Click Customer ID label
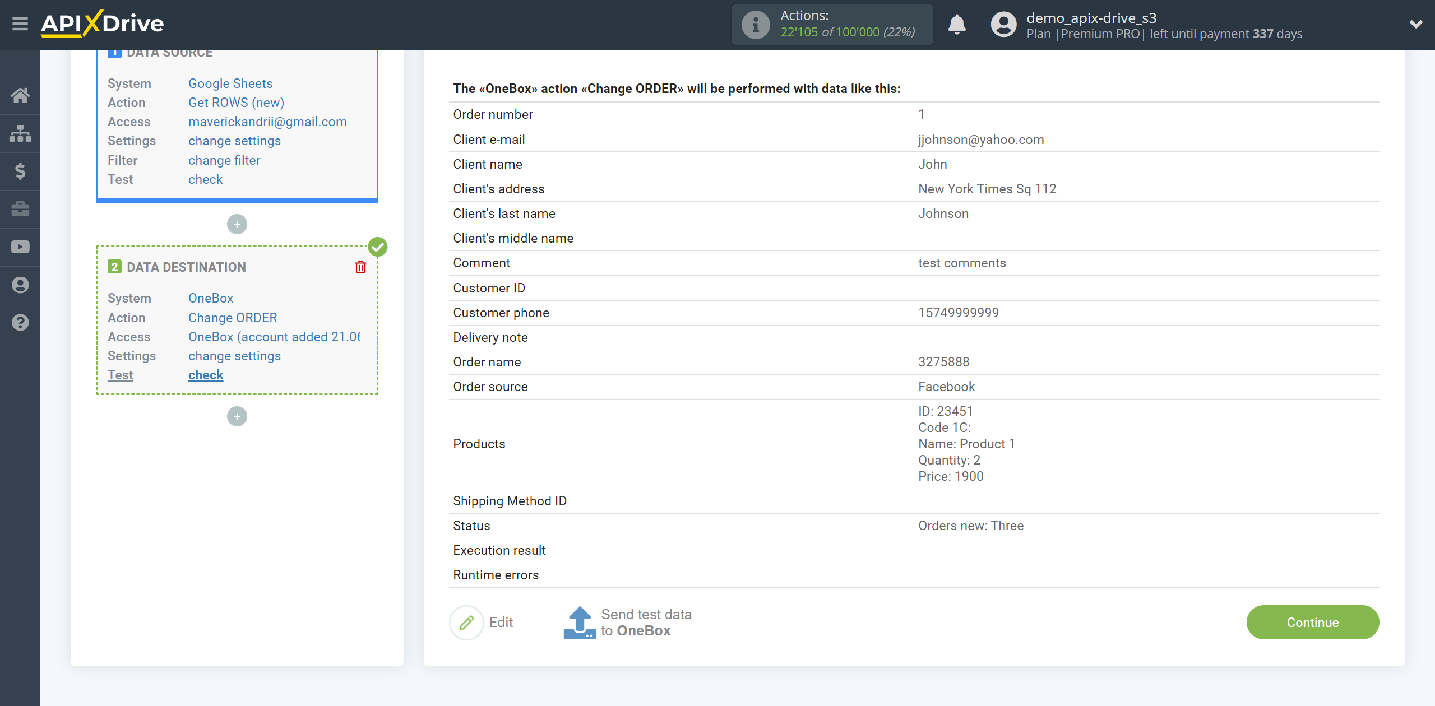Image resolution: width=1435 pixels, height=706 pixels. [x=489, y=288]
